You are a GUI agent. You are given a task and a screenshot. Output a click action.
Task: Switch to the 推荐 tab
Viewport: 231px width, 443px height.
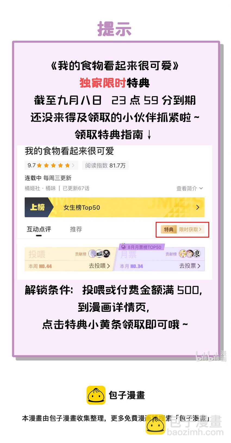(x=76, y=229)
